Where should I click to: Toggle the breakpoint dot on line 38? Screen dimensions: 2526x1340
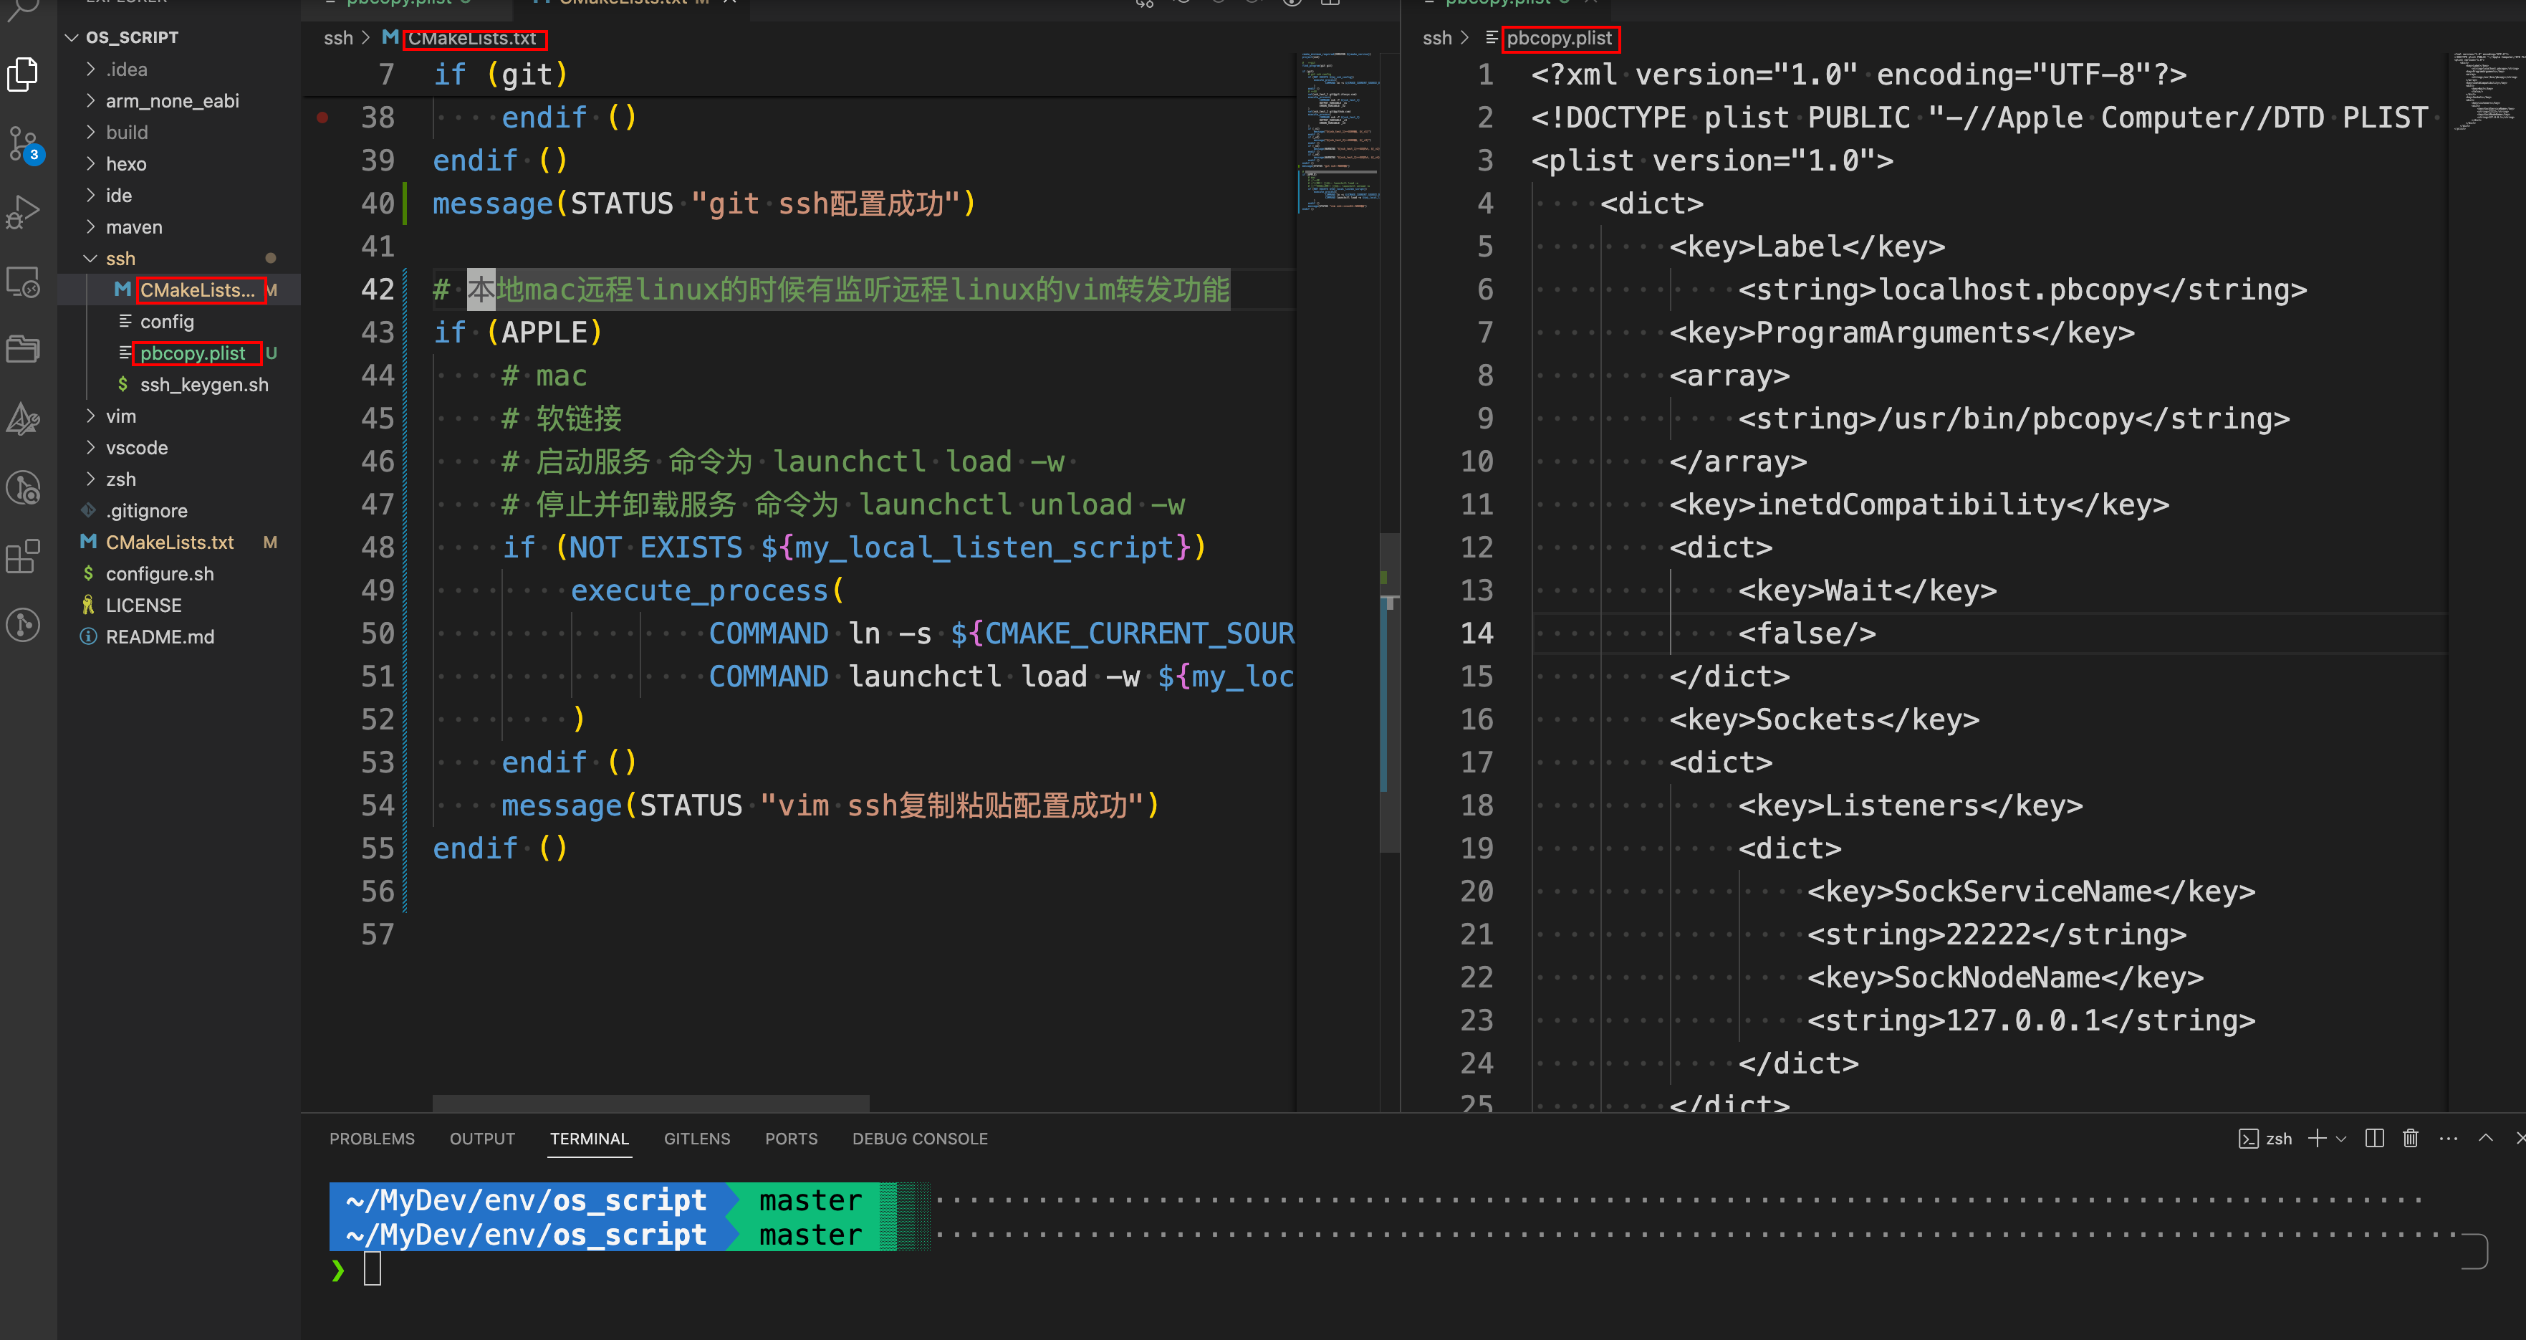[x=324, y=117]
